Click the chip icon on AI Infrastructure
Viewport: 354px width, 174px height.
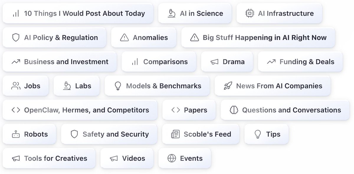250,14
